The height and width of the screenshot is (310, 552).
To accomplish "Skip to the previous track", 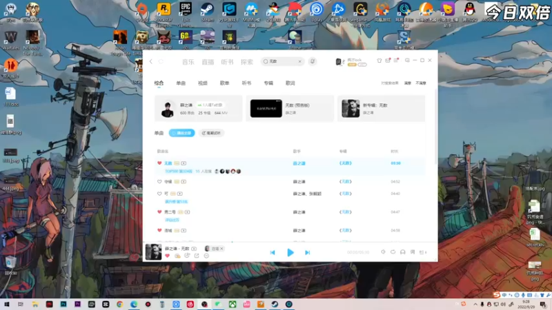I will (273, 252).
